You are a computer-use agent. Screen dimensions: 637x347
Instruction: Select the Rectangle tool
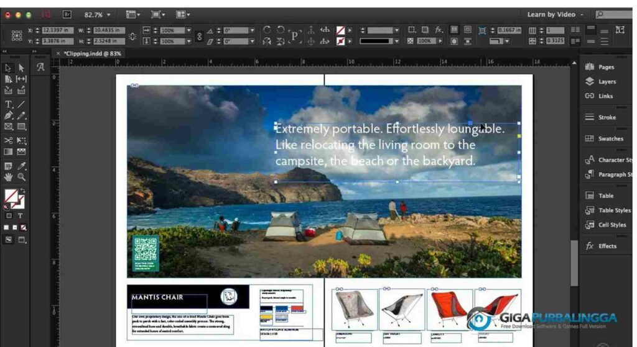[x=21, y=127]
